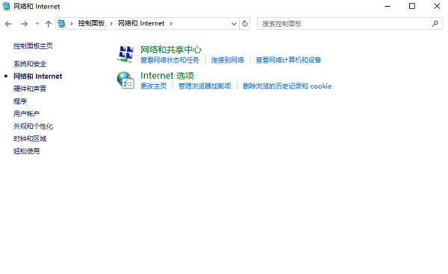Click the search magnifier icon
The height and width of the screenshot is (274, 448).
pyautogui.click(x=435, y=24)
